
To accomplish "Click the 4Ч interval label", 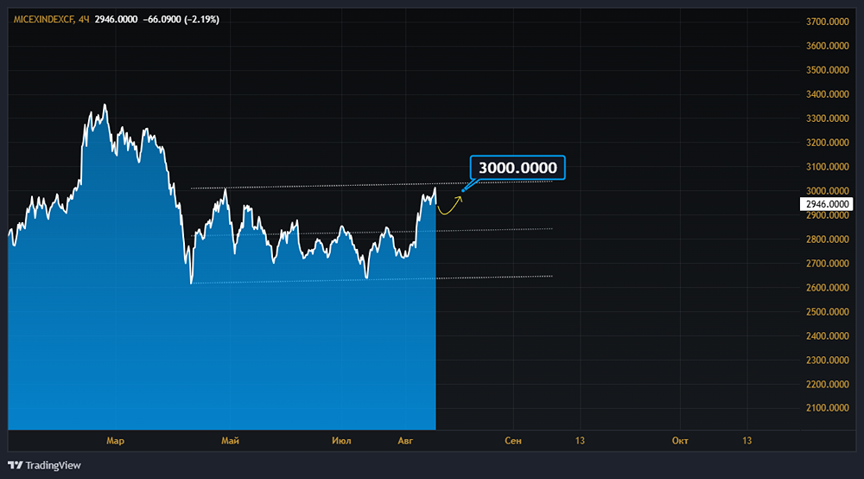I will coord(83,19).
